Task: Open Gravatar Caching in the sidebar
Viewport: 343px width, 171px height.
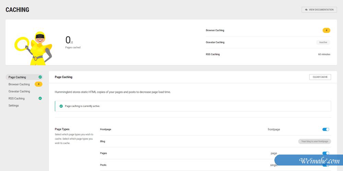Action: point(19,91)
